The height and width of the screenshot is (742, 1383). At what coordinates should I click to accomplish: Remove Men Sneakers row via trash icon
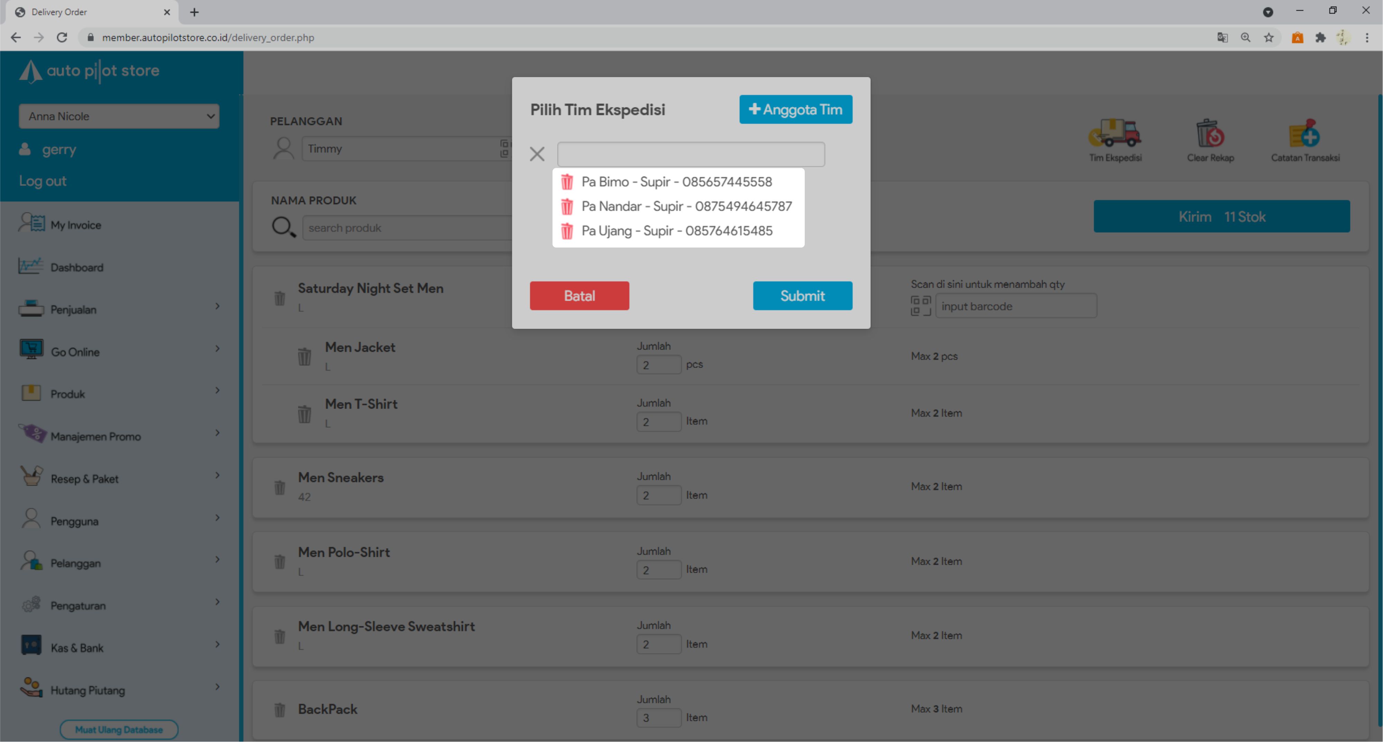(x=280, y=487)
